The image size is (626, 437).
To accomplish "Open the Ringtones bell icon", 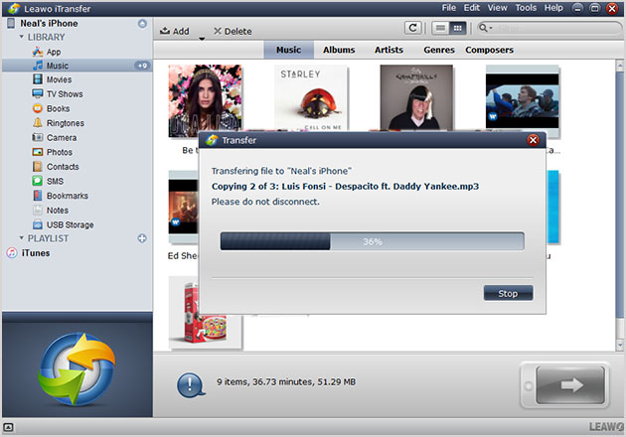I will [38, 123].
